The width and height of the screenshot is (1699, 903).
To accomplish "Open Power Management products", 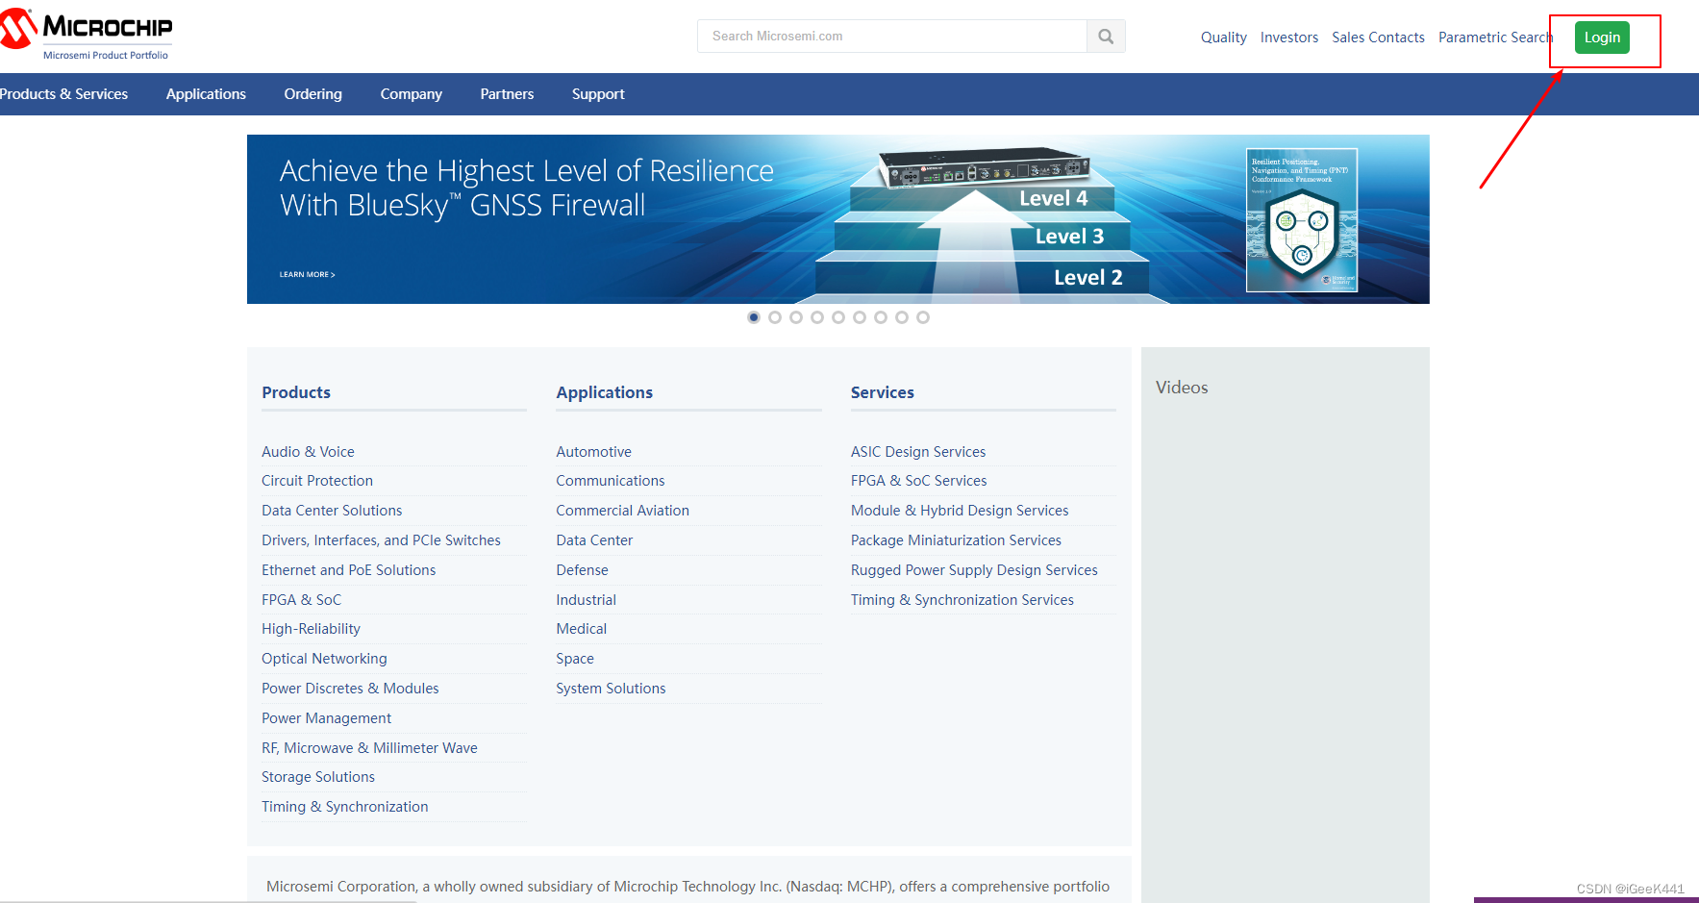I will [x=326, y=718].
